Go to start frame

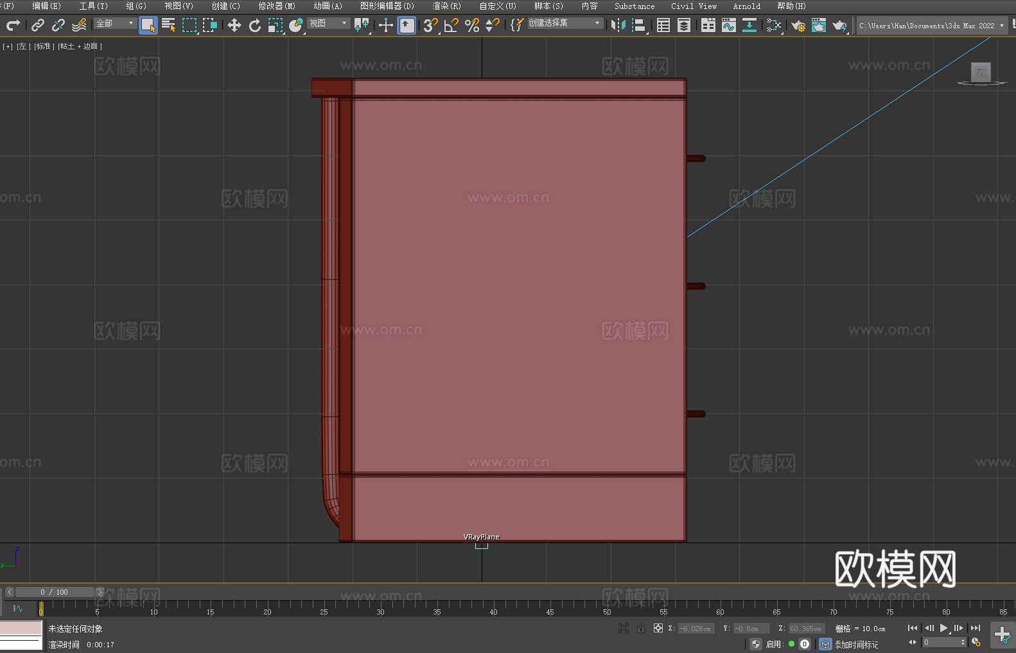(913, 628)
